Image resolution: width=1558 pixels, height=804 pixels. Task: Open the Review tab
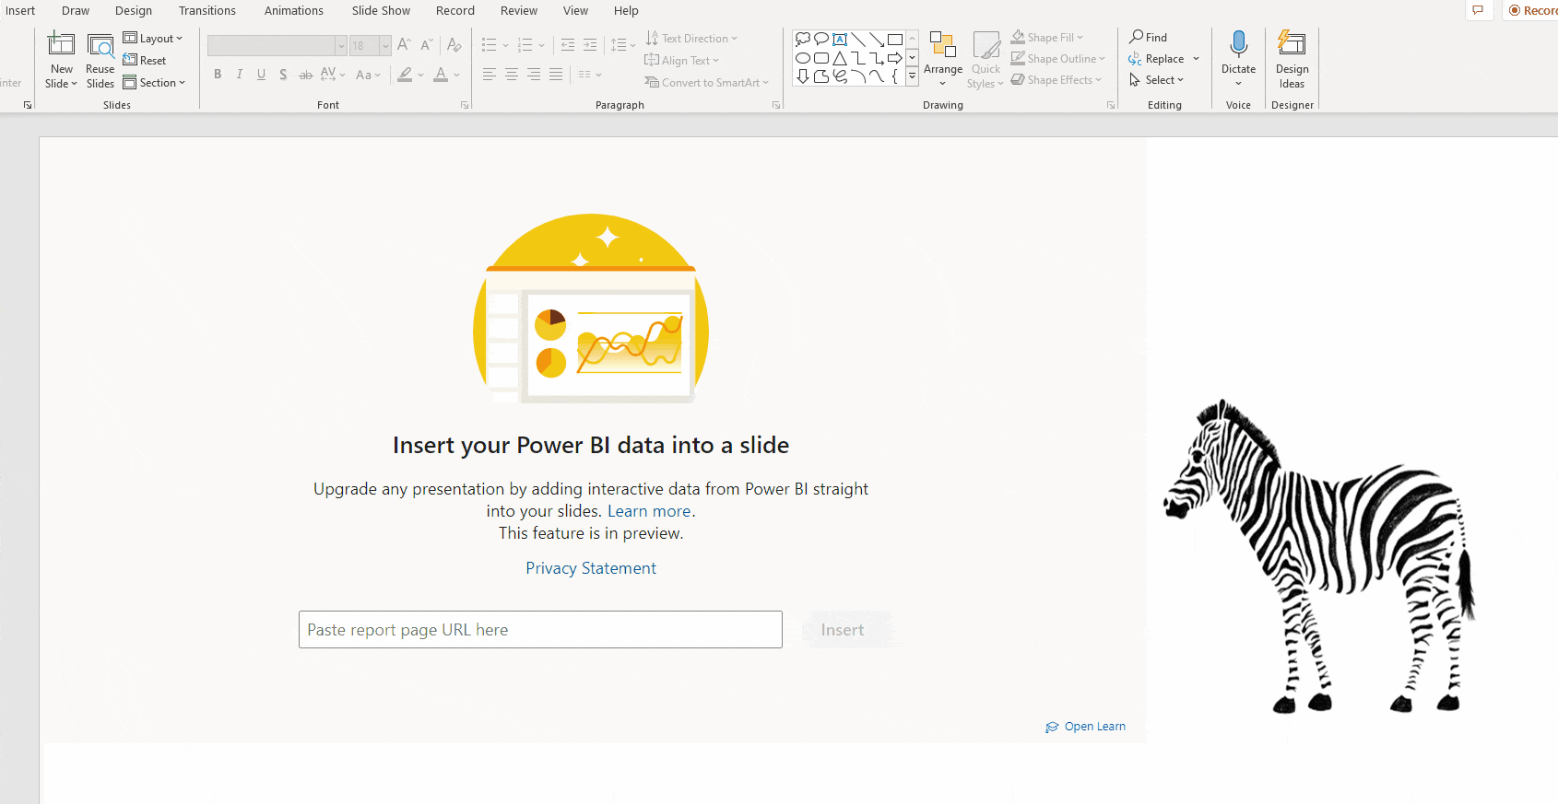pyautogui.click(x=519, y=11)
